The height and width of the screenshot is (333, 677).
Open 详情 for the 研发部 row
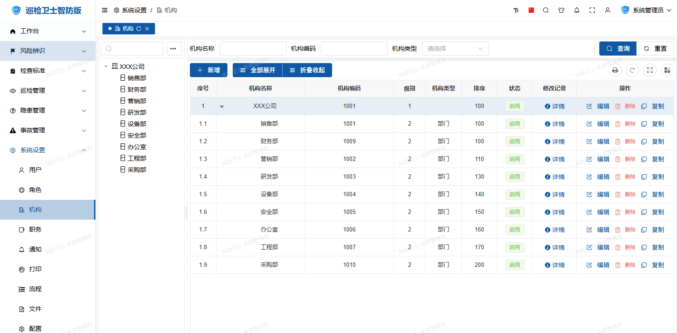coord(555,177)
